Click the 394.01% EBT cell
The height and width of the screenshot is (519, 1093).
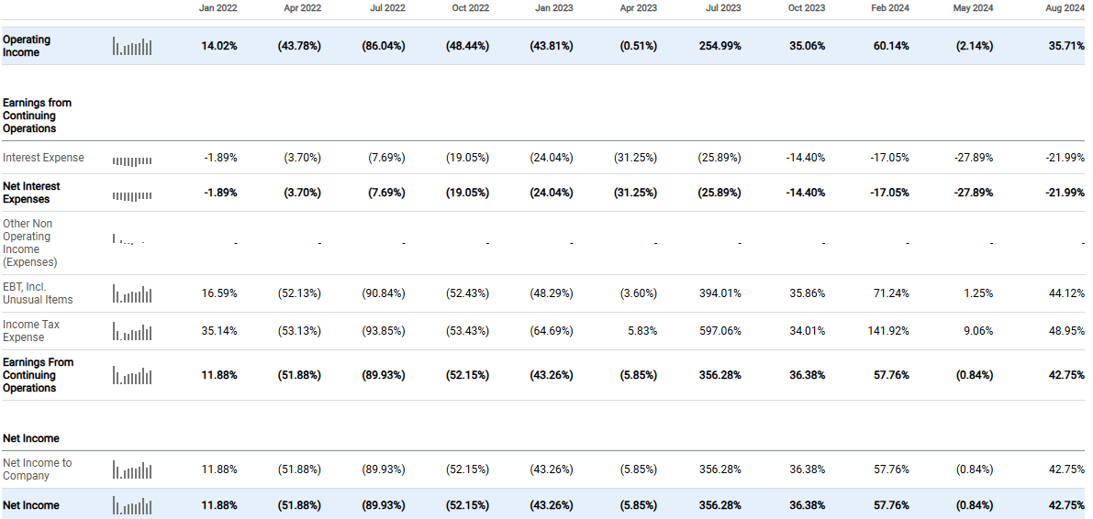(x=719, y=293)
